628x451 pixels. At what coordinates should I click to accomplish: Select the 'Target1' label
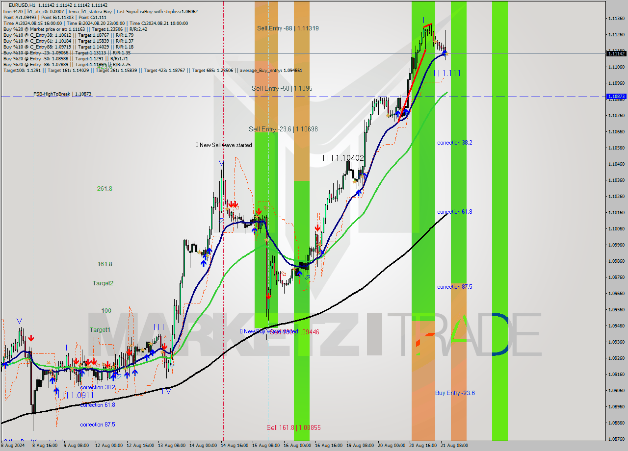100,329
